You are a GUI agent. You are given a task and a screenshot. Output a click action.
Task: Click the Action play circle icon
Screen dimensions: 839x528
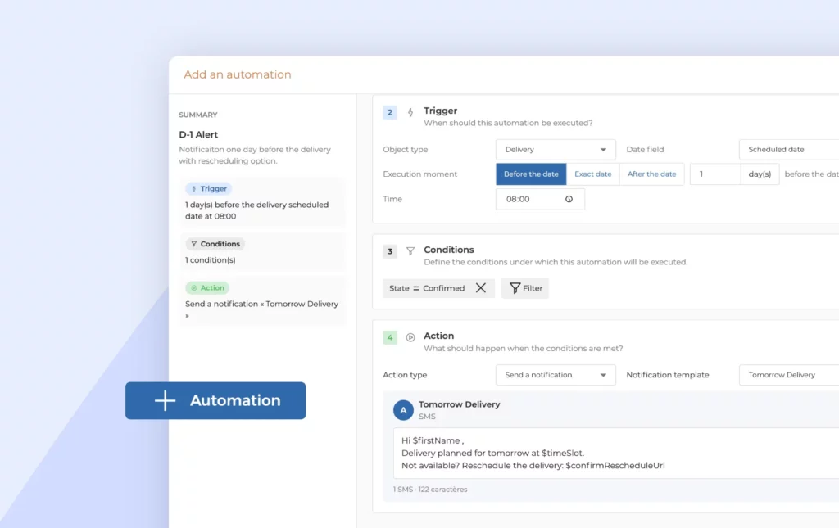click(x=410, y=337)
